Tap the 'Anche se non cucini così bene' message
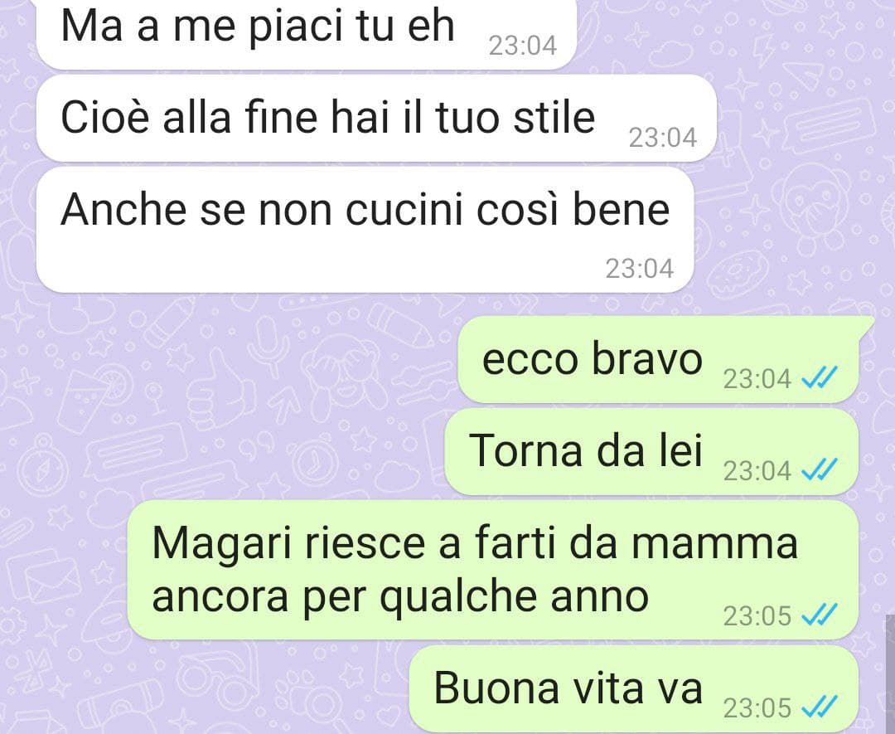Screen dimensions: 895x734 point(365,230)
